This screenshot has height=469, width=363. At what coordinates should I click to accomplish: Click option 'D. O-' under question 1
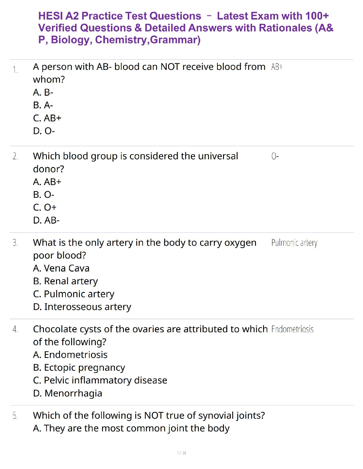click(x=44, y=131)
